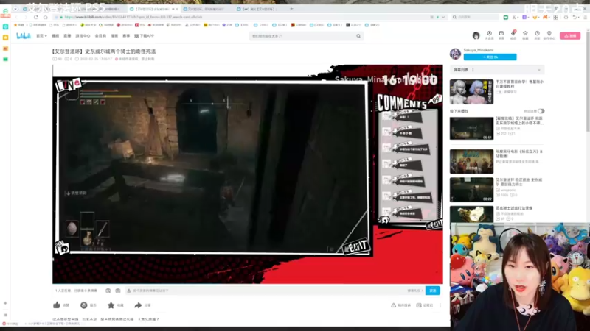The width and height of the screenshot is (590, 331).
Task: Open the movie thumbnail with group of people
Action: (x=471, y=161)
